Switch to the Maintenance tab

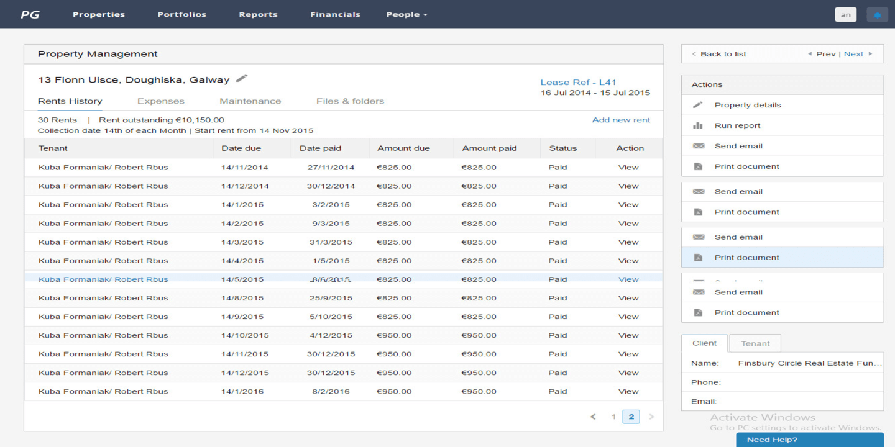tap(250, 101)
